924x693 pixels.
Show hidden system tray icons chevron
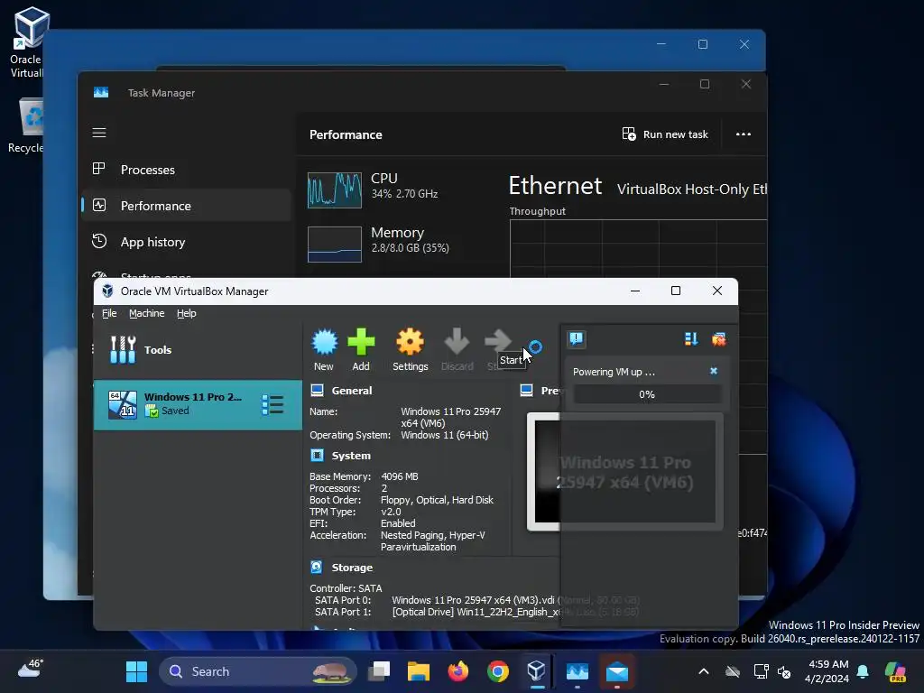[704, 671]
